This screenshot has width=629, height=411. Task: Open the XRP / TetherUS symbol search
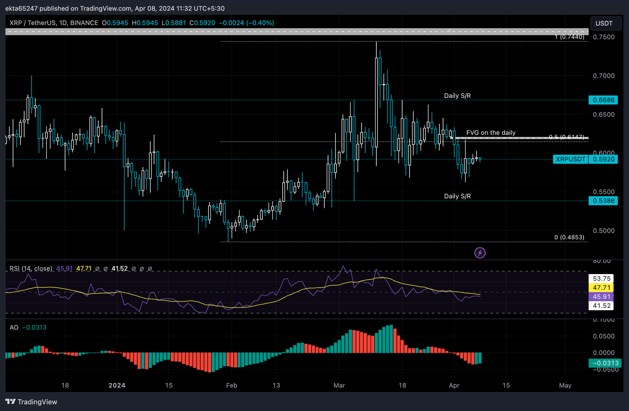pyautogui.click(x=33, y=23)
